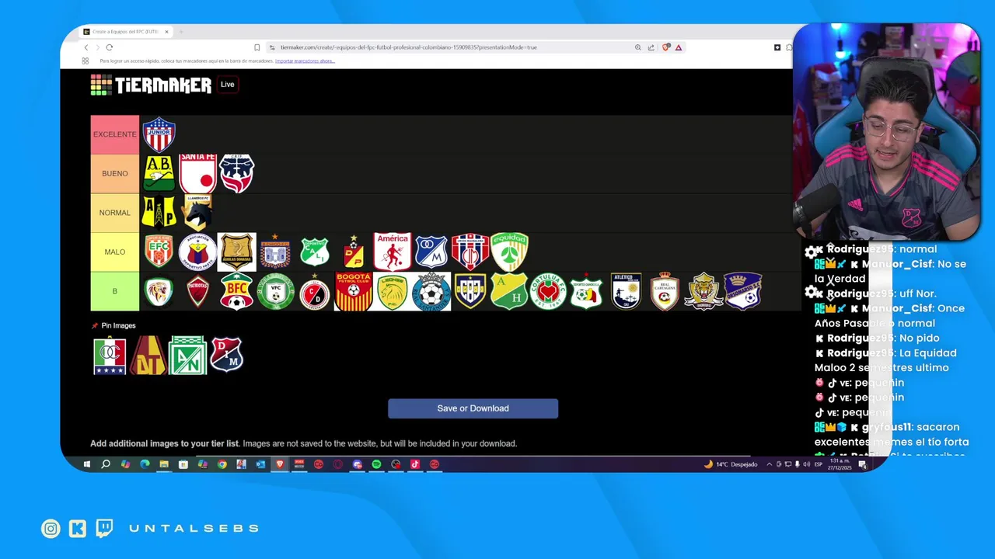Click the EXCELENTE tier label

[115, 134]
